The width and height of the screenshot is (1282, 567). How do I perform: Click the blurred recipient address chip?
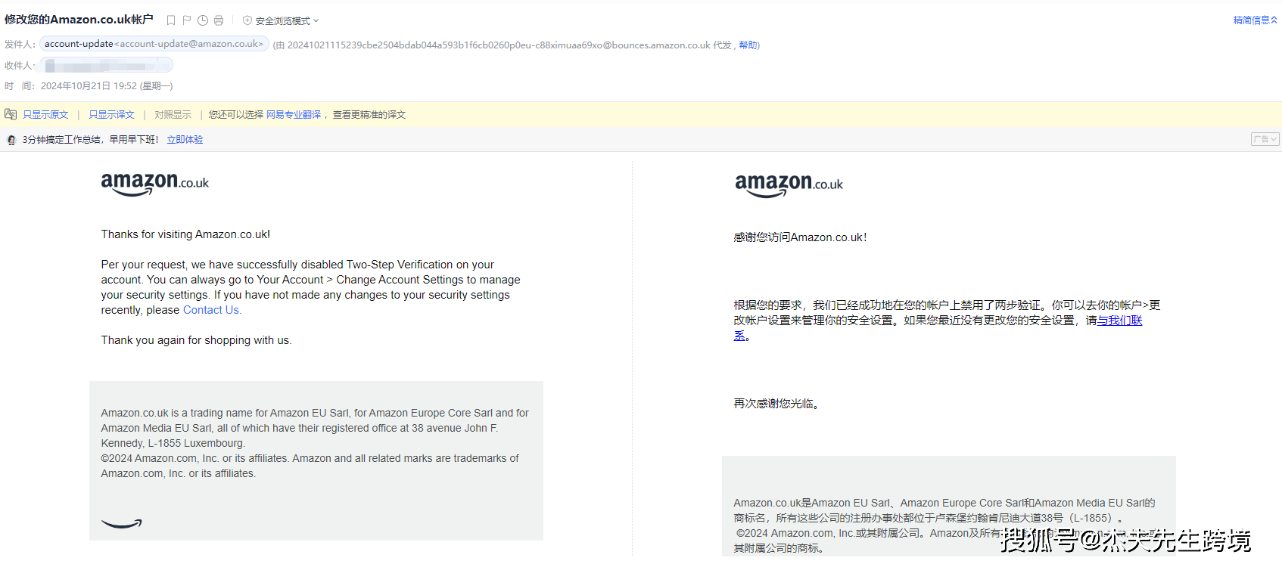(x=107, y=66)
